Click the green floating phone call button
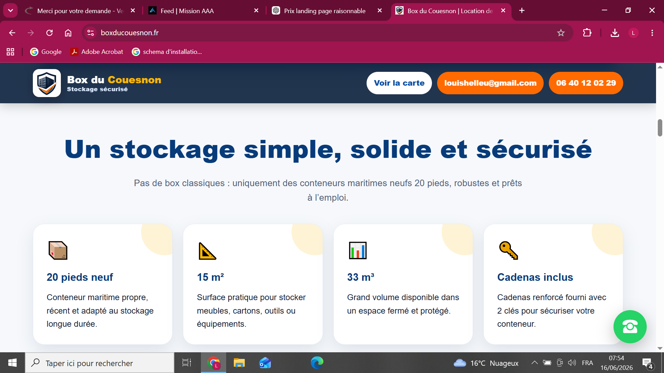This screenshot has height=373, width=664. [630, 327]
